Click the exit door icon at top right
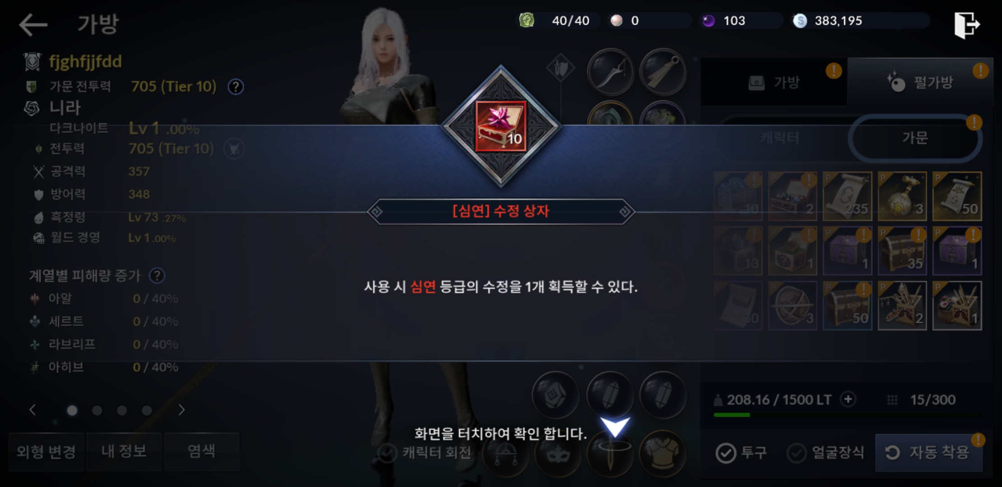The height and width of the screenshot is (487, 1002). point(967,25)
